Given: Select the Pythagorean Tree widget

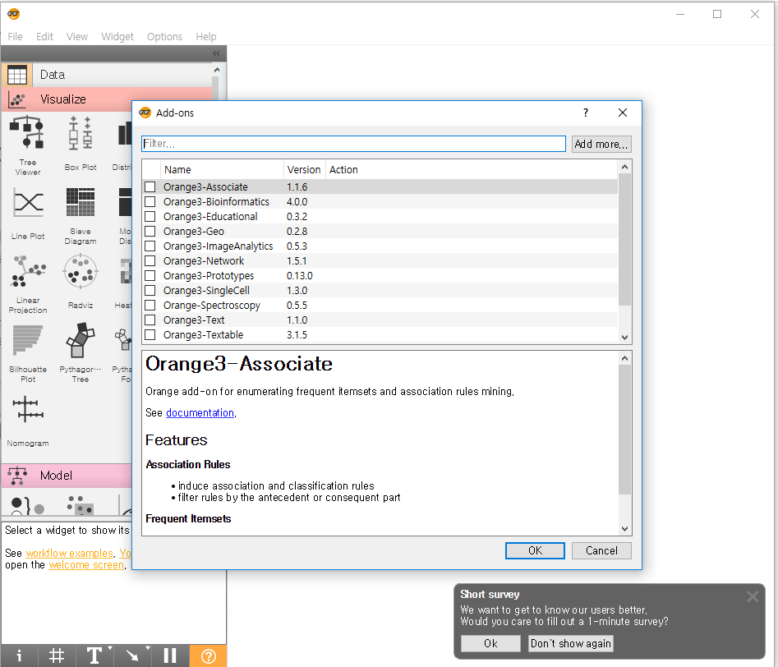Looking at the screenshot, I should coord(80,353).
